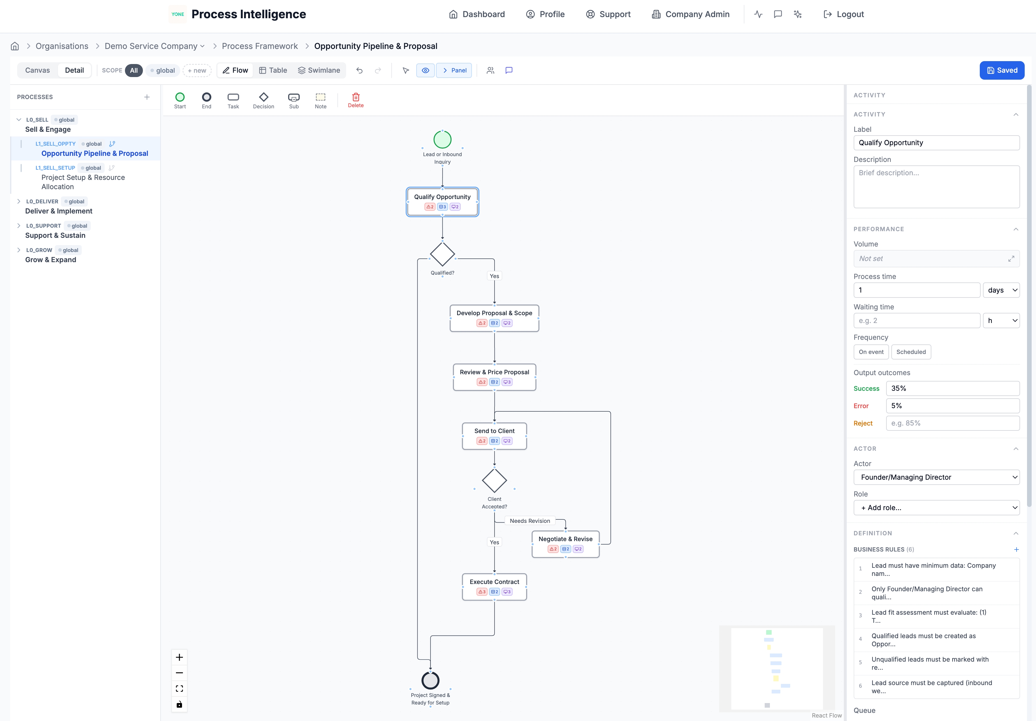Collapse the L0_SELL tree node
The image size is (1036, 721).
(19, 119)
